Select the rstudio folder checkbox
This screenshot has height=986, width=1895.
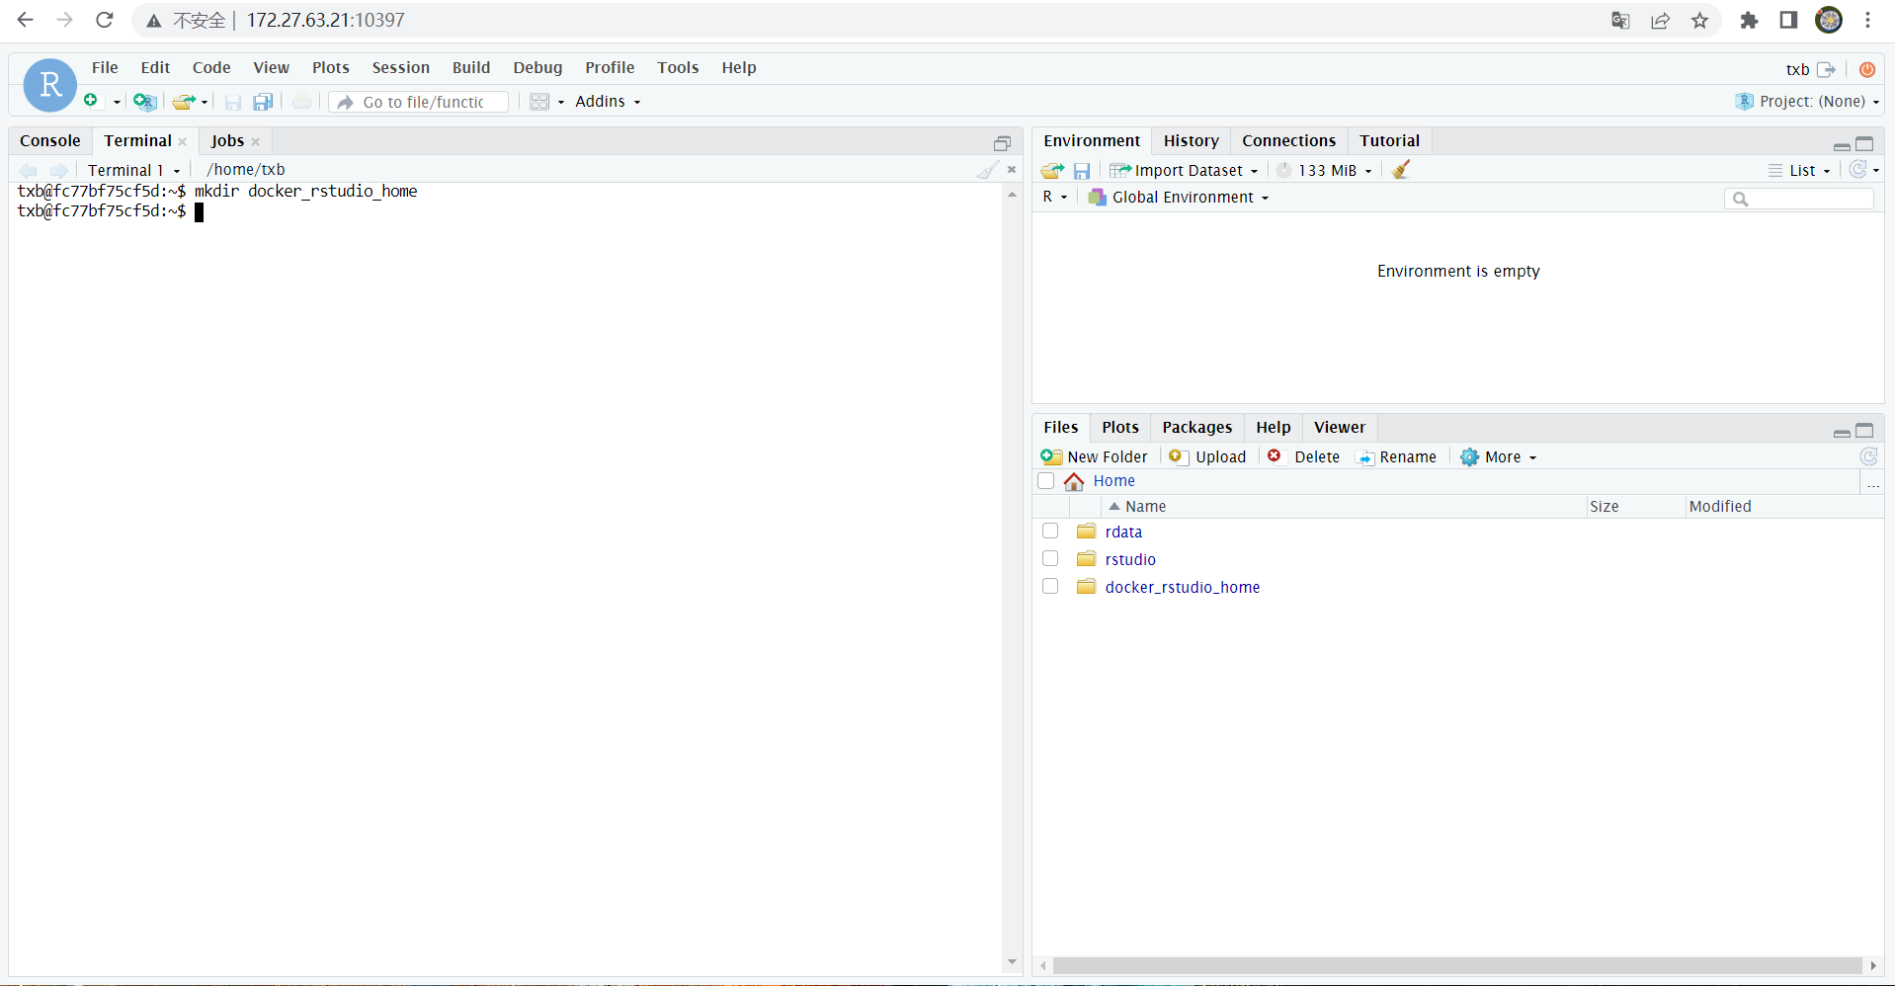click(1050, 559)
